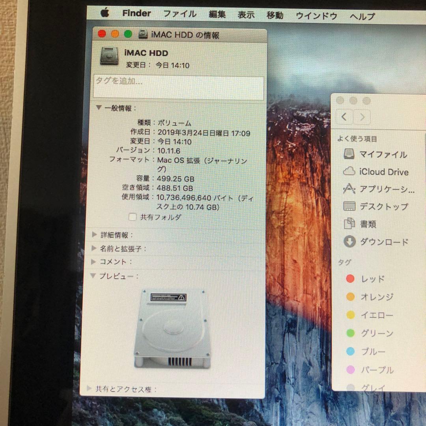Open アプリケーション in Finder sidebar
This screenshot has height=426, width=426.
coord(379,189)
